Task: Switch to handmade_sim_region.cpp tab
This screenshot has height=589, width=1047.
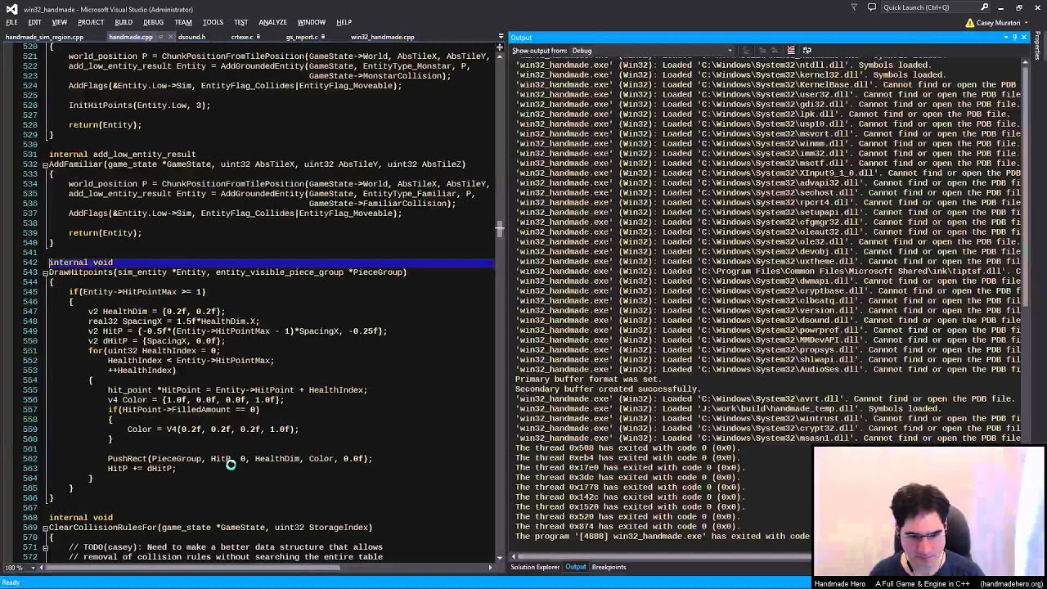Action: (44, 37)
